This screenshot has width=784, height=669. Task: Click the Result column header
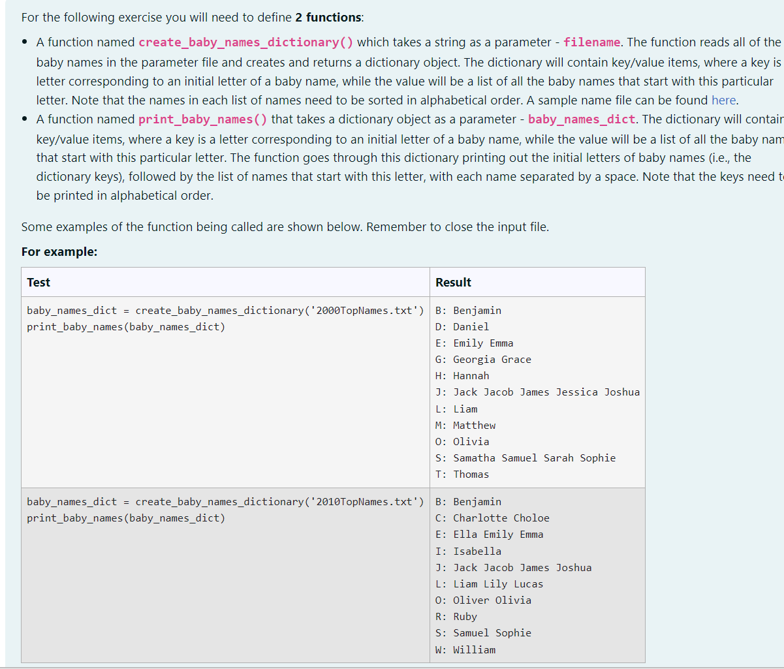click(452, 282)
